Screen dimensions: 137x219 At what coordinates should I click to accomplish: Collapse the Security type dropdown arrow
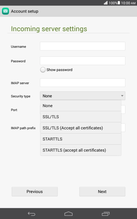[122, 96]
